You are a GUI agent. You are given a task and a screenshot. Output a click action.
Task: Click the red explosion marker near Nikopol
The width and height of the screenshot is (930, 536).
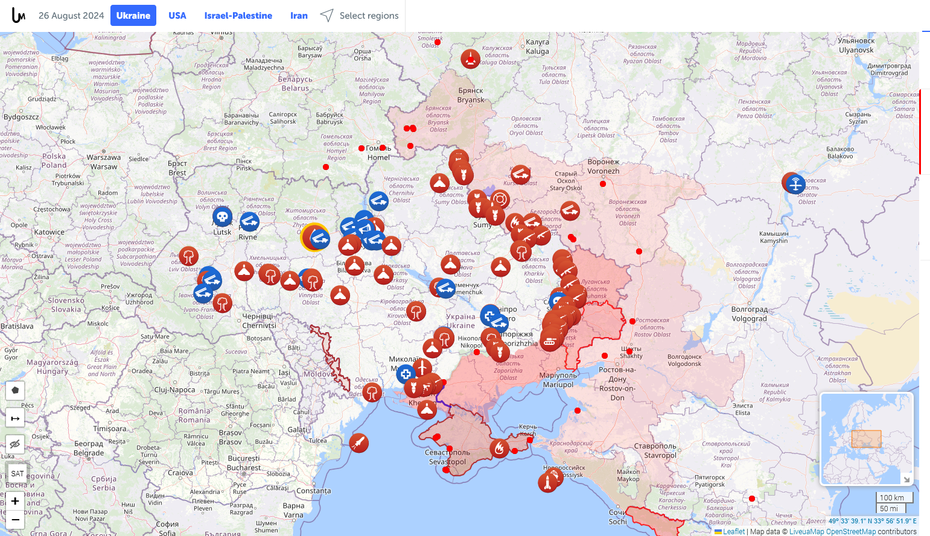444,338
